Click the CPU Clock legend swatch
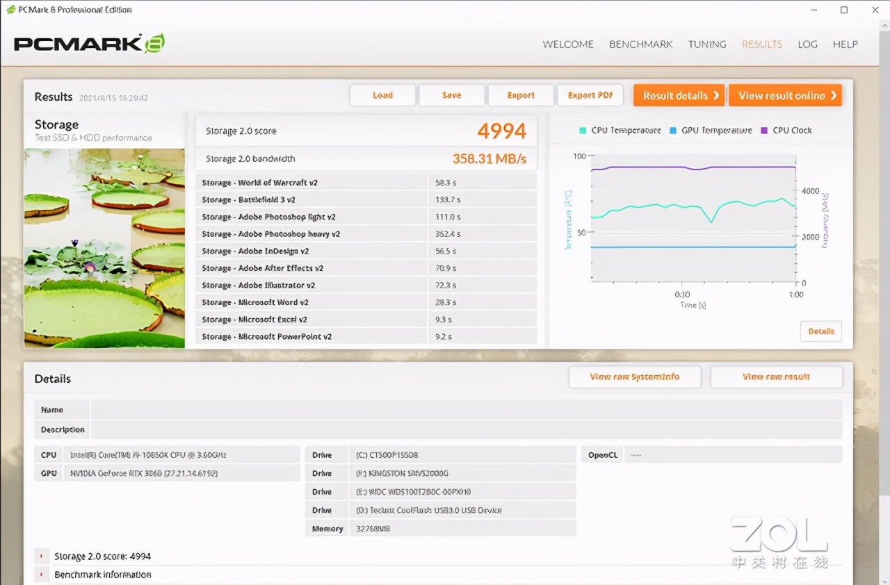 [x=764, y=131]
